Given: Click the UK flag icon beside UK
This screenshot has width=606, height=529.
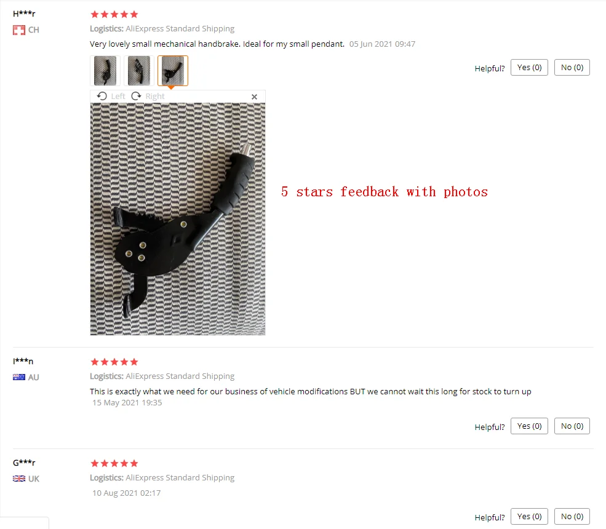Looking at the screenshot, I should coord(19,479).
